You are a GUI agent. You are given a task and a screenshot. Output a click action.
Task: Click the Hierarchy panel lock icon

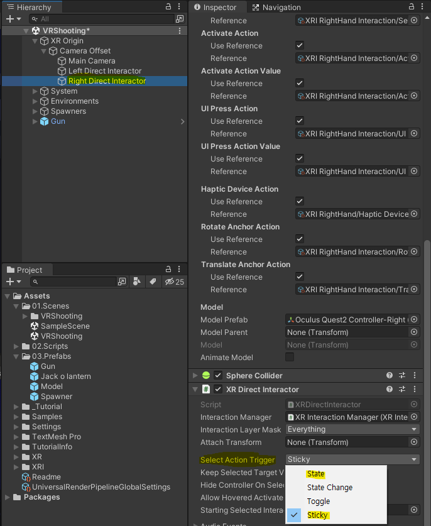pos(168,7)
